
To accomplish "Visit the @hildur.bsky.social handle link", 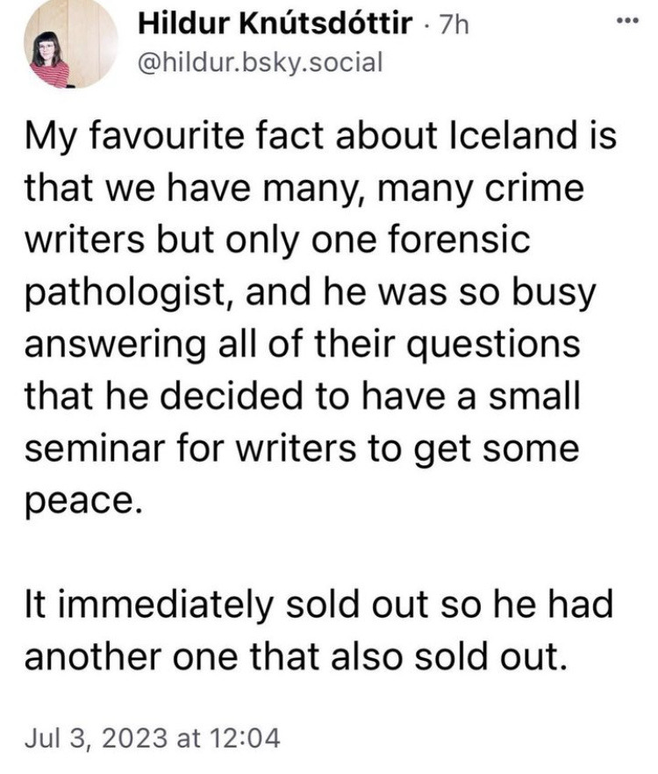I will coord(261,64).
